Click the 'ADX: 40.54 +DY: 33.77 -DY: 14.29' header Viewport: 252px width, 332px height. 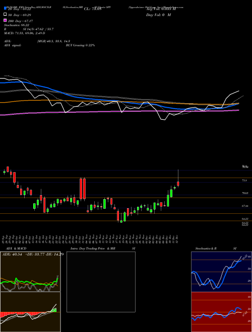[33, 255]
